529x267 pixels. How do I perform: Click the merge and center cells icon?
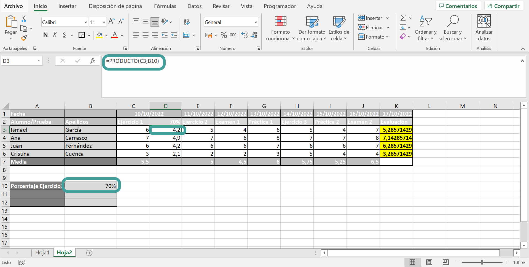tap(186, 35)
